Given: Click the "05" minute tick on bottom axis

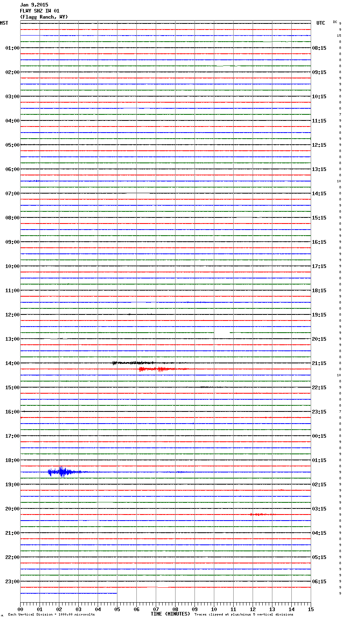Looking at the screenshot, I should click(117, 609).
